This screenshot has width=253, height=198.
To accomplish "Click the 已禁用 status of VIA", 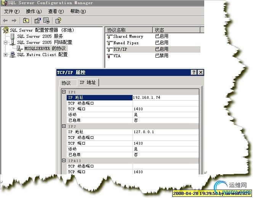I will [162, 56].
